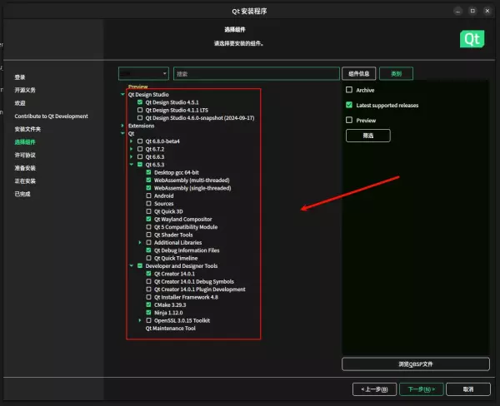500x406 pixels.
Task: Expand the Extensions tree node
Action: 122,126
